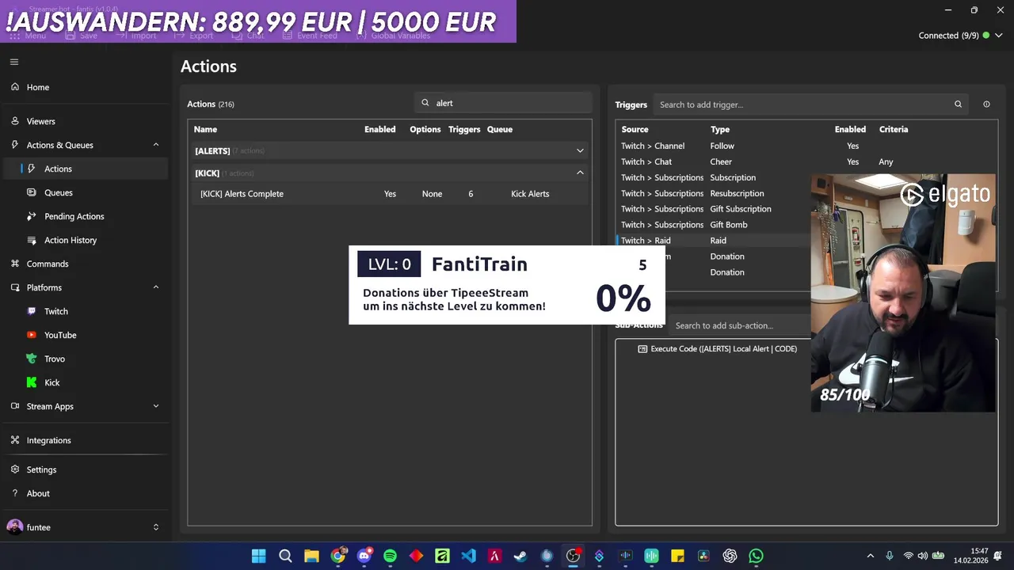Toggle 'Yes' enabled for Cheer trigger
Viewport: 1014px width, 570px height.
point(852,161)
